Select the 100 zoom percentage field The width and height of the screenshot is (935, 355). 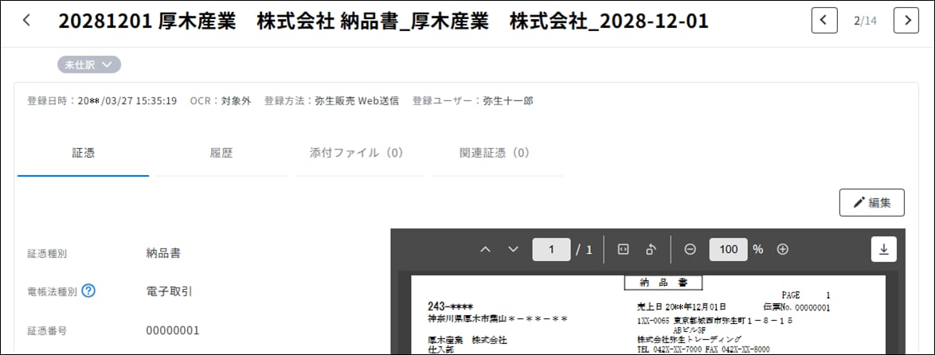tap(728, 249)
